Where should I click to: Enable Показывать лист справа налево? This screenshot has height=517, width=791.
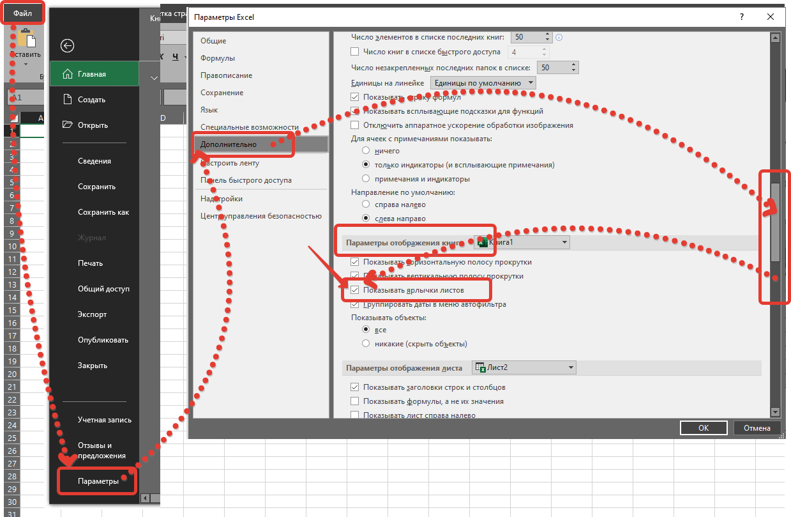(356, 415)
